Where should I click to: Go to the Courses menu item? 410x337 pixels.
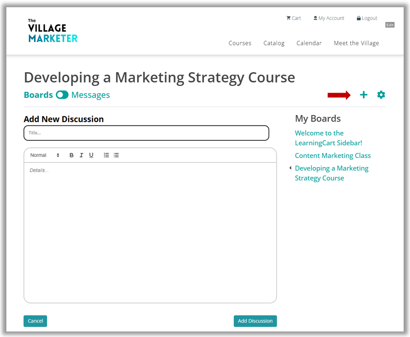[x=240, y=43]
